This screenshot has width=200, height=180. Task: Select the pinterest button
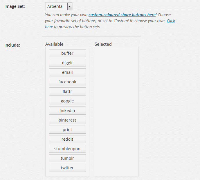pyautogui.click(x=67, y=120)
